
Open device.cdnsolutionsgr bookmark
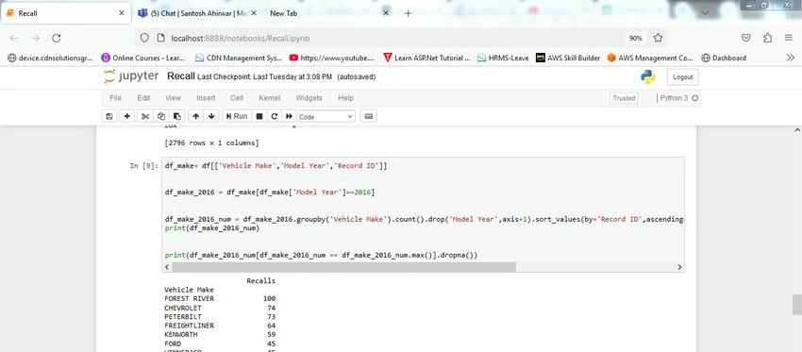pos(50,58)
